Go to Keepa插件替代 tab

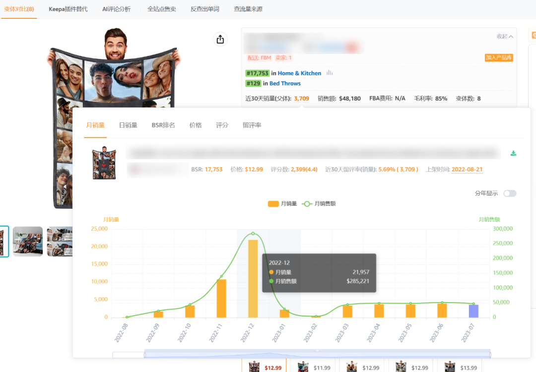pyautogui.click(x=68, y=9)
